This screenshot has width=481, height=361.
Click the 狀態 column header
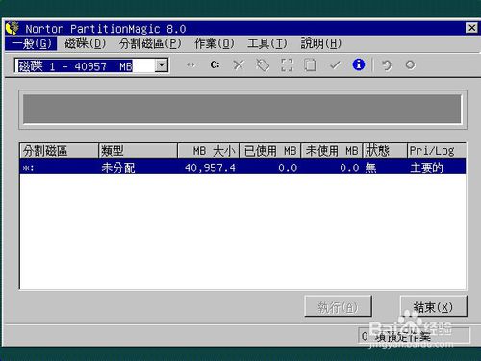(x=385, y=151)
